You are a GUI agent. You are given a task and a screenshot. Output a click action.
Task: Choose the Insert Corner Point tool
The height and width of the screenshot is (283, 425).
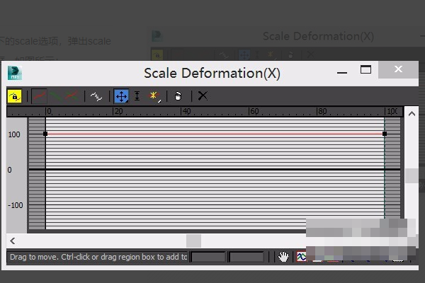coord(154,96)
